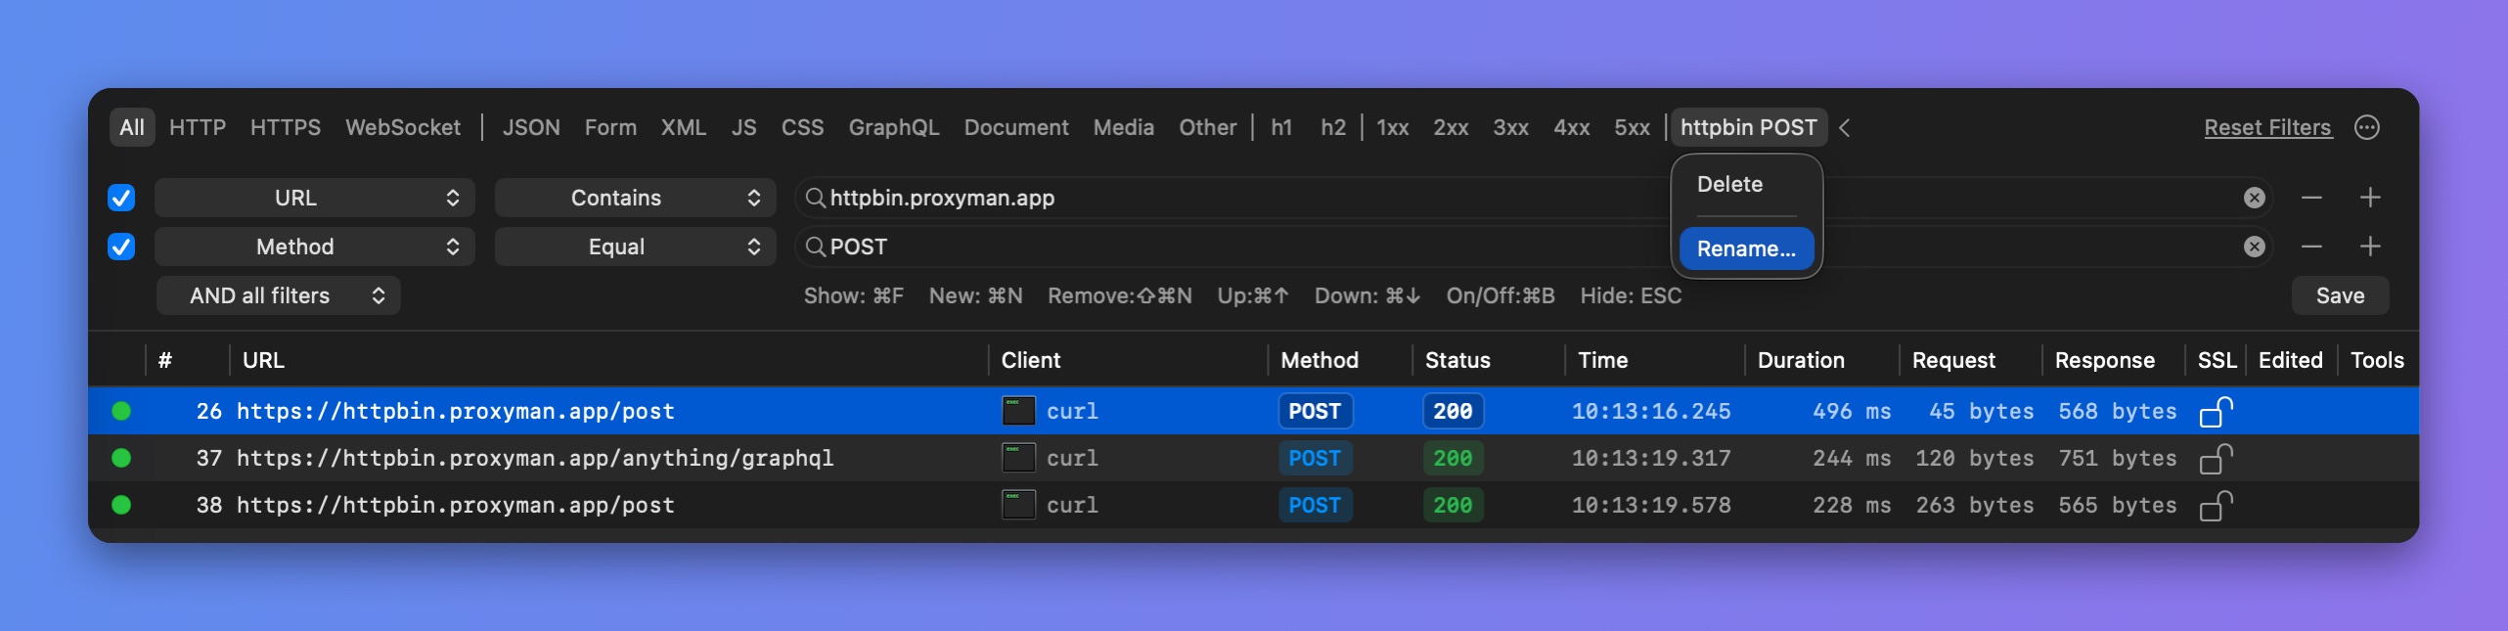This screenshot has width=2508, height=631.
Task: Click the search icon in URL filter field
Action: click(815, 198)
